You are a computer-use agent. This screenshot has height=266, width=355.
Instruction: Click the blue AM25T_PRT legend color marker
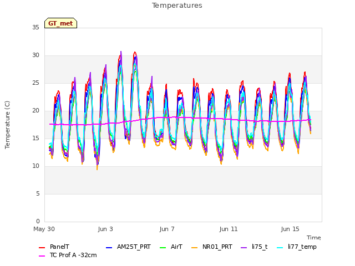tap(109, 248)
